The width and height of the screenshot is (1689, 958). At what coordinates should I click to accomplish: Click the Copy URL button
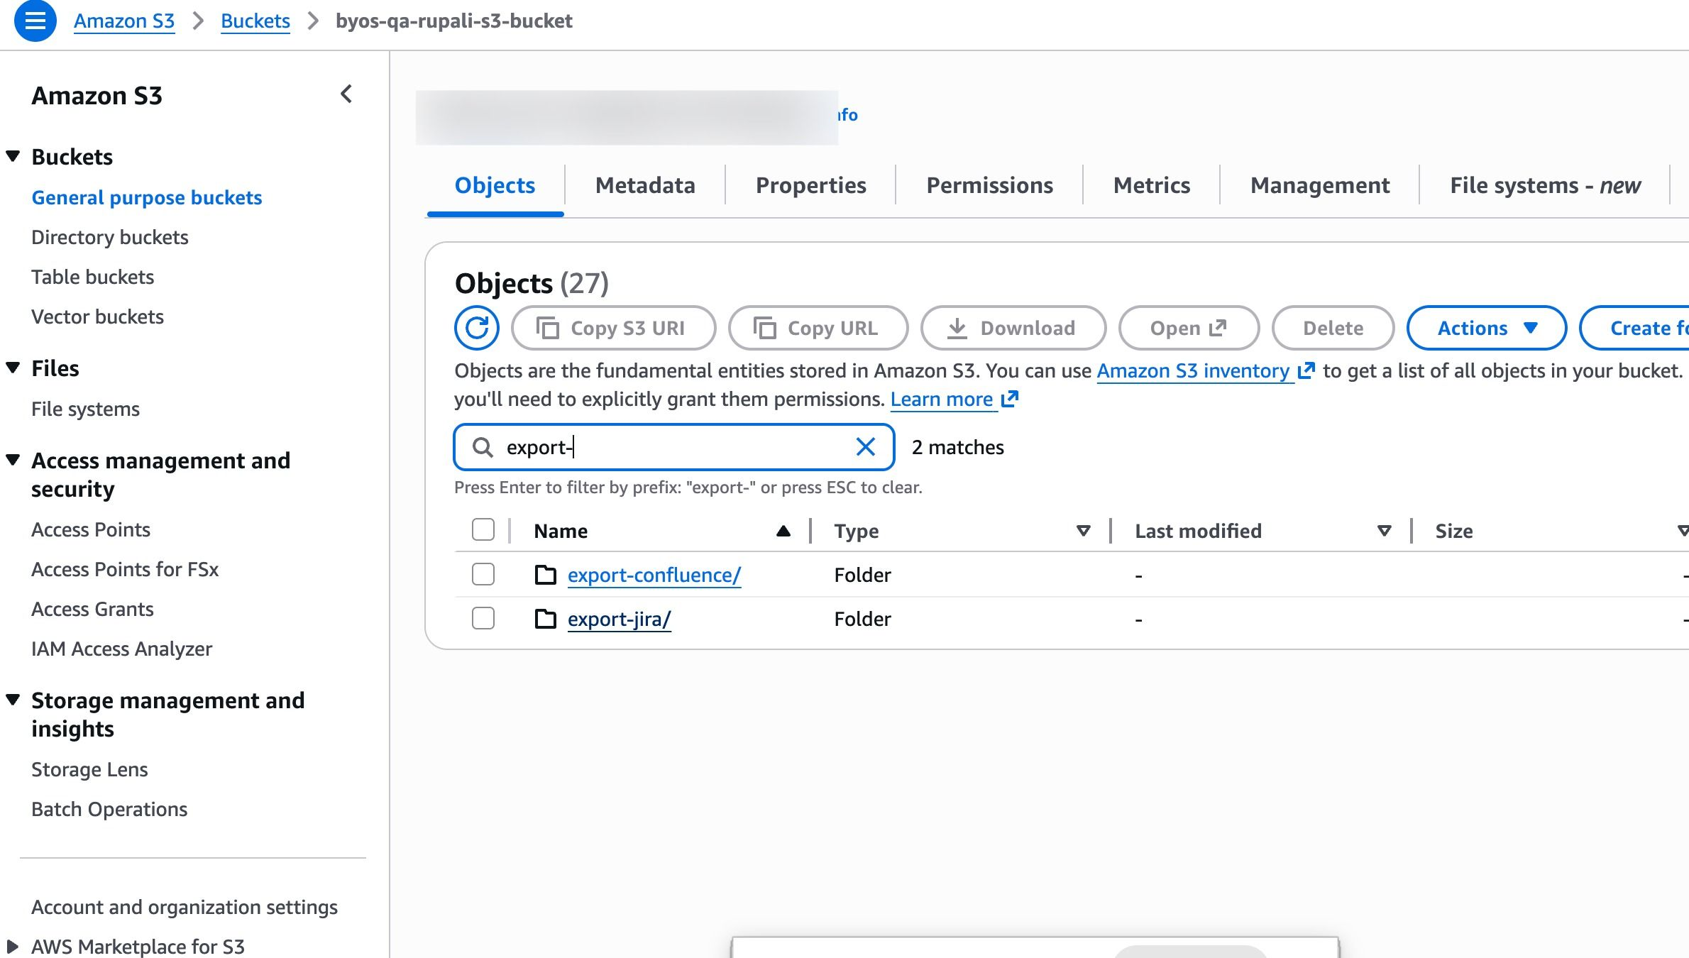(818, 328)
